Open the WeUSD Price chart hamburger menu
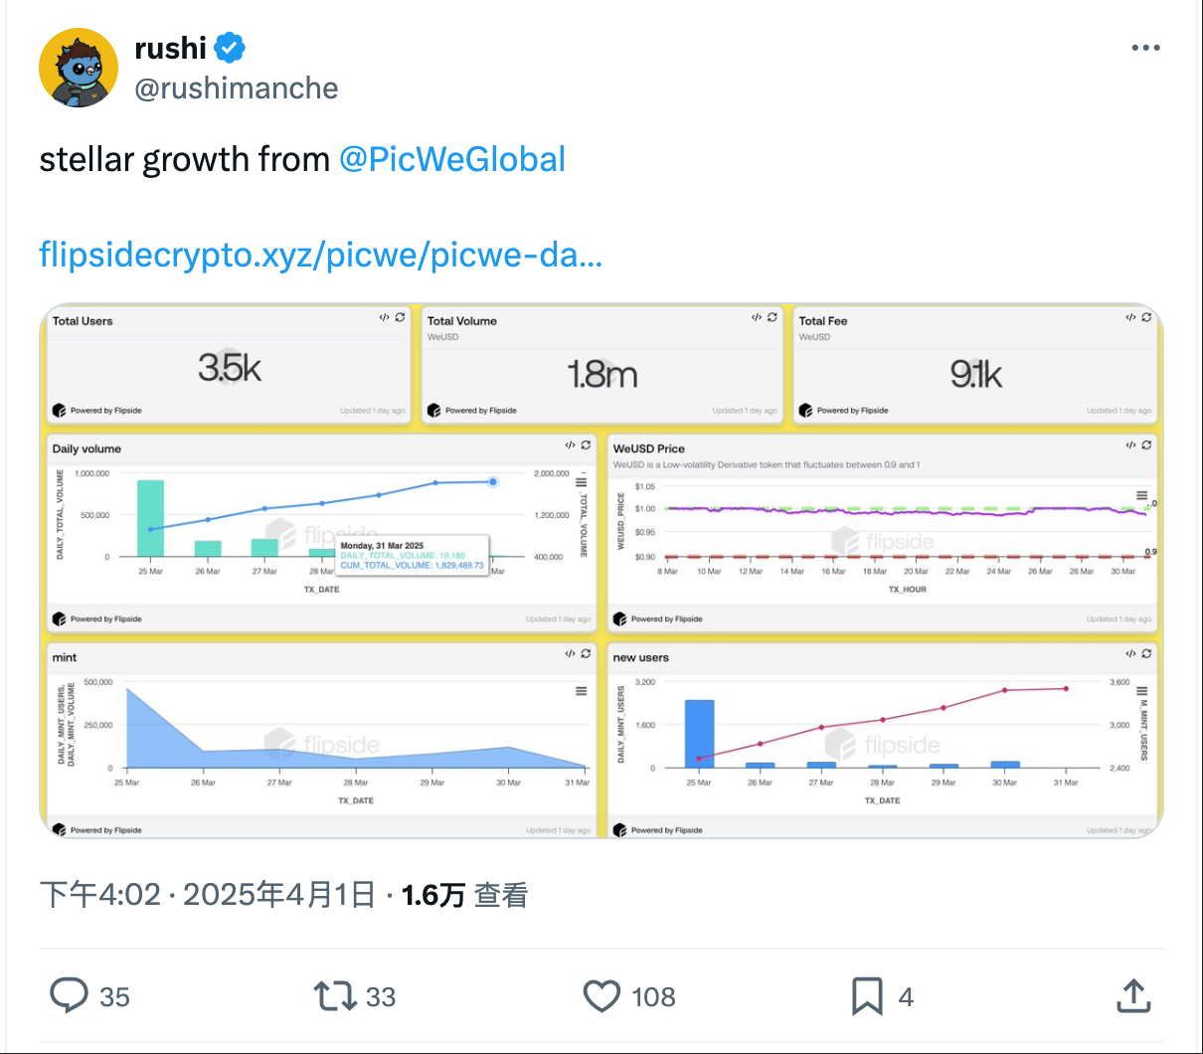1203x1054 pixels. pyautogui.click(x=1141, y=495)
